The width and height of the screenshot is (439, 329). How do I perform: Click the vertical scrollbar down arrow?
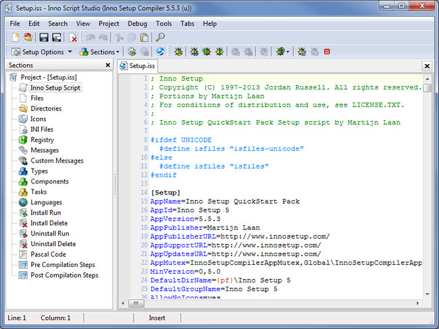(428, 294)
